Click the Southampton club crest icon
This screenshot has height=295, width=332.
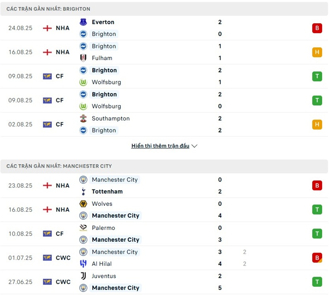pos(83,118)
